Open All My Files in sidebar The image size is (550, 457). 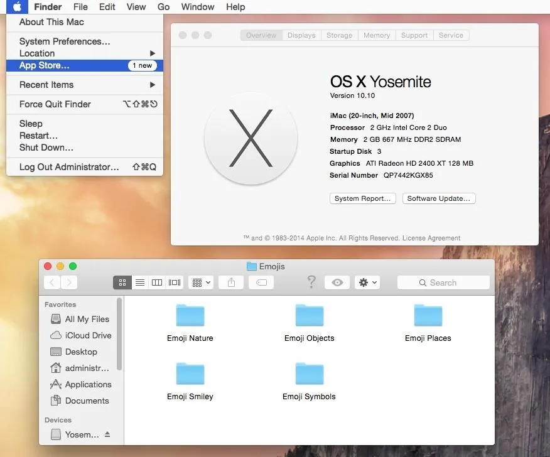coord(80,319)
